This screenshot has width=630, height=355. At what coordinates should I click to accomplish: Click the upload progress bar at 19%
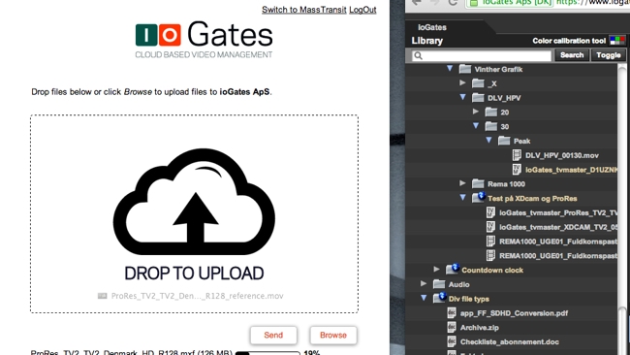268,353
